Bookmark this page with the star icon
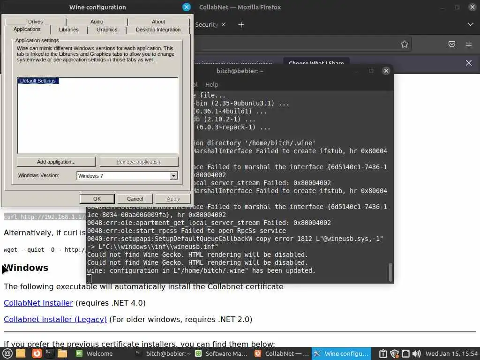Screen dimensions: 480x360 click(405, 44)
